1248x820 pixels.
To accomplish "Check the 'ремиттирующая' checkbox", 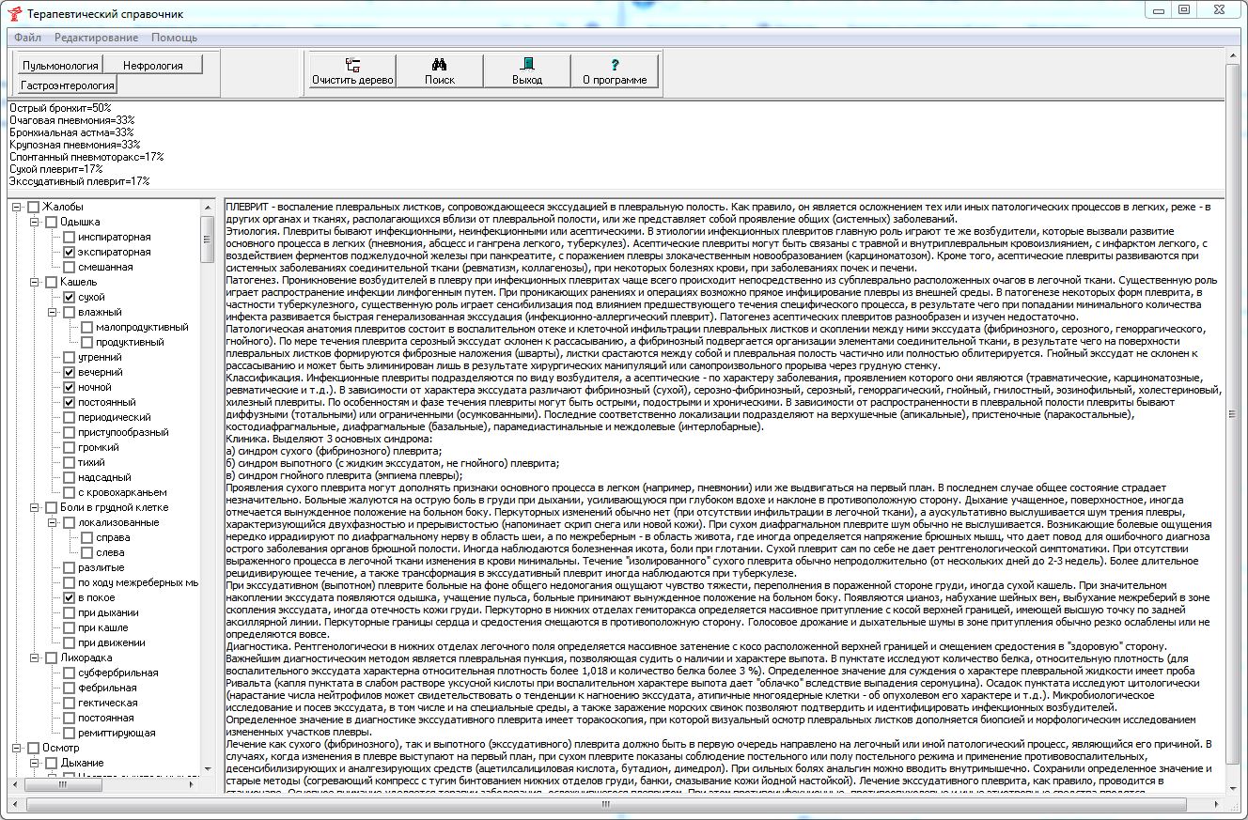I will pyautogui.click(x=69, y=733).
